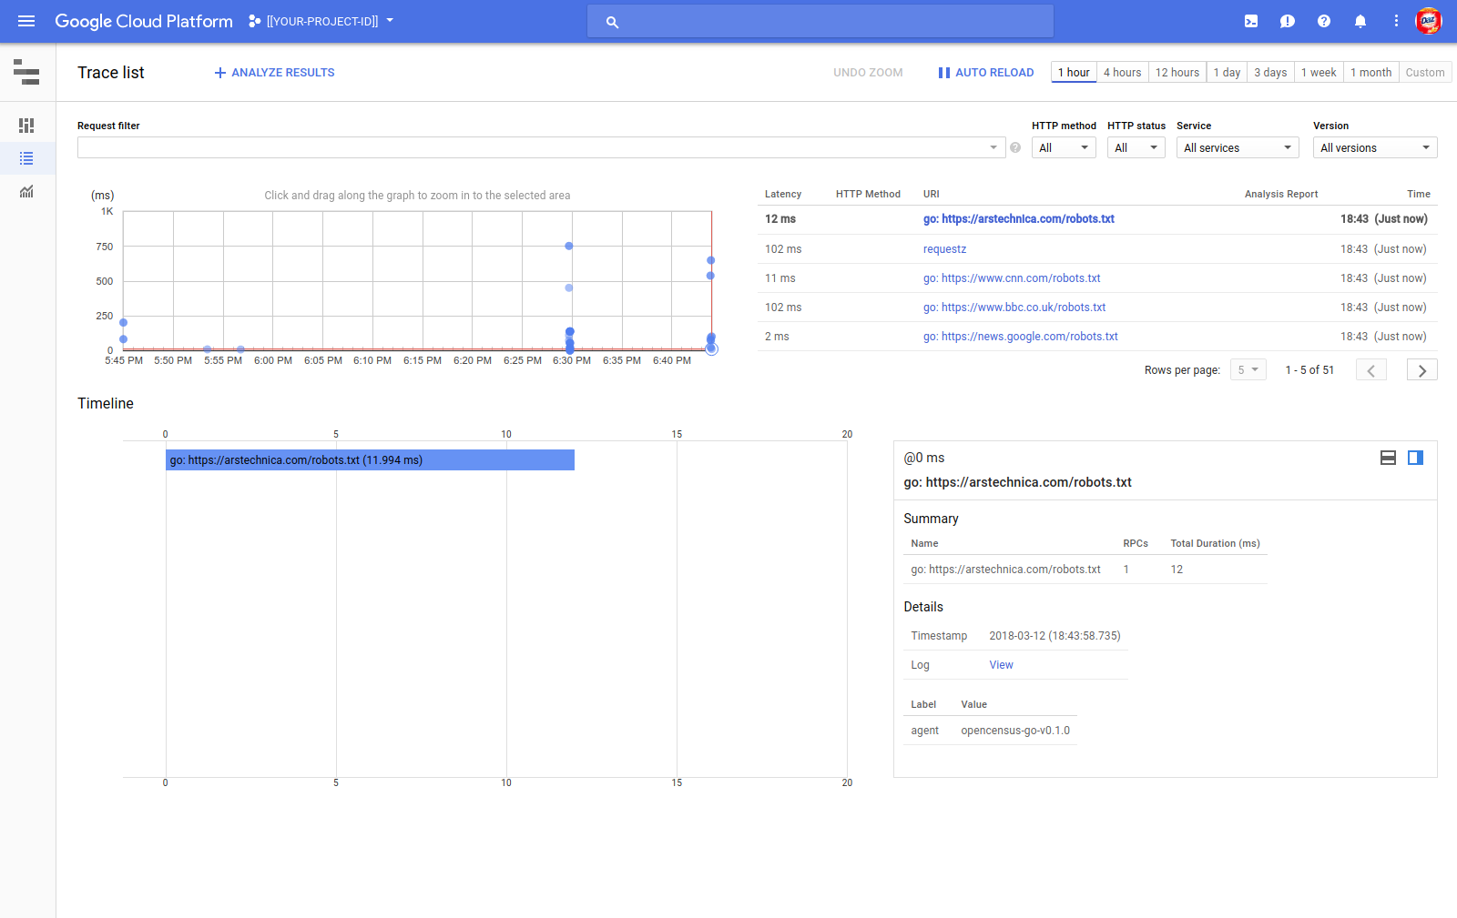Select the Trace list icon in the sidebar

(x=26, y=158)
